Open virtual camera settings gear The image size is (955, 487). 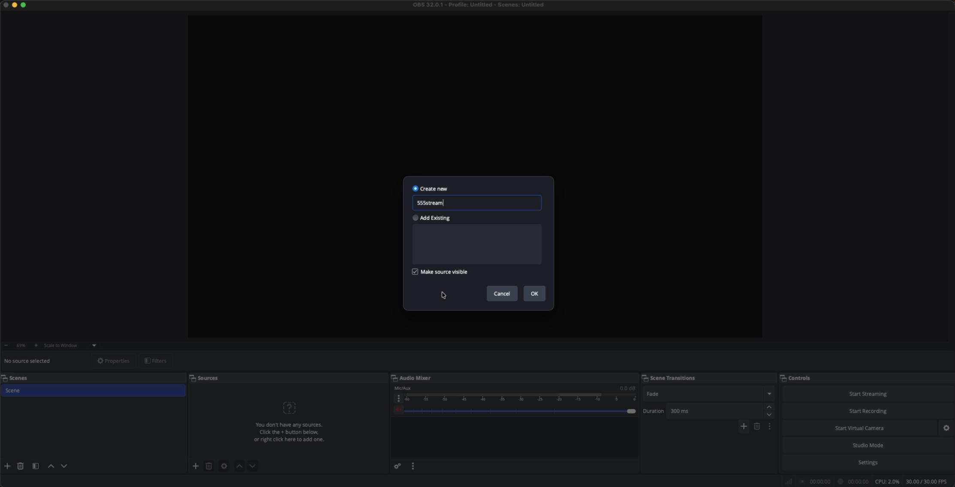946,428
